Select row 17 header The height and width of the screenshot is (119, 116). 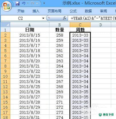click(5, 112)
